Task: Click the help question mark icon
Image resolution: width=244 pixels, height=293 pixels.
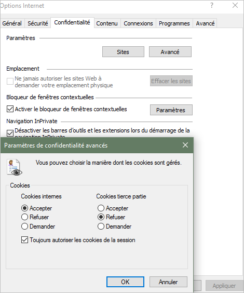Action: coord(211,5)
